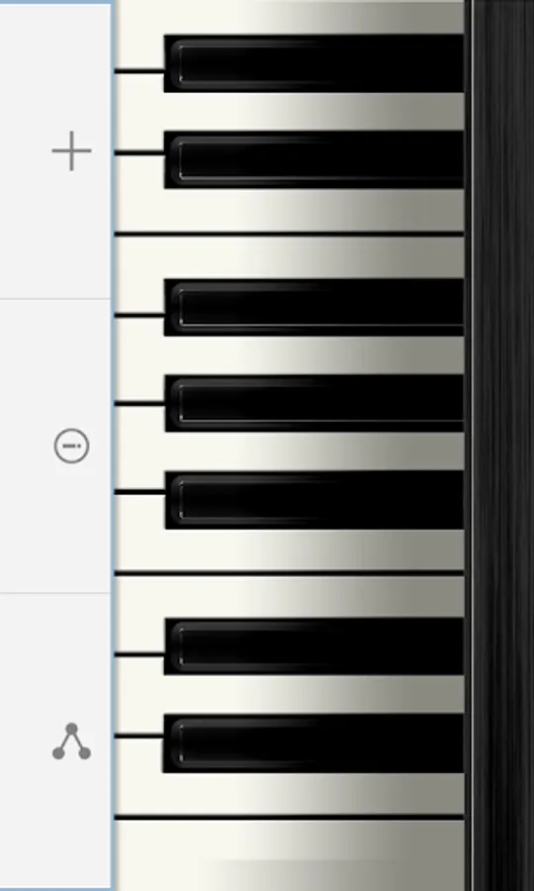Click the three-node branch icon

(x=71, y=741)
